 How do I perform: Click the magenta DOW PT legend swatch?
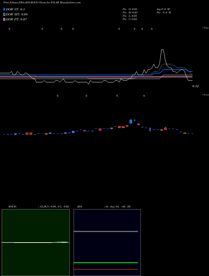point(5,19)
